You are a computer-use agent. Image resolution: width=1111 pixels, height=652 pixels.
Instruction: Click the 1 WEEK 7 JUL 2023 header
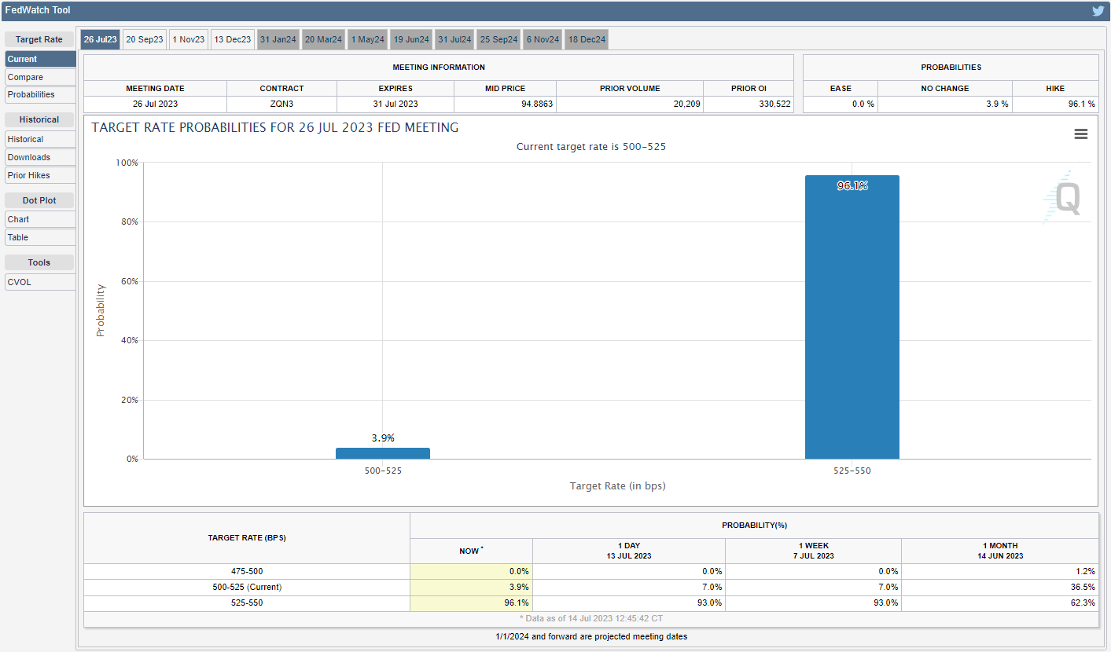coord(813,551)
